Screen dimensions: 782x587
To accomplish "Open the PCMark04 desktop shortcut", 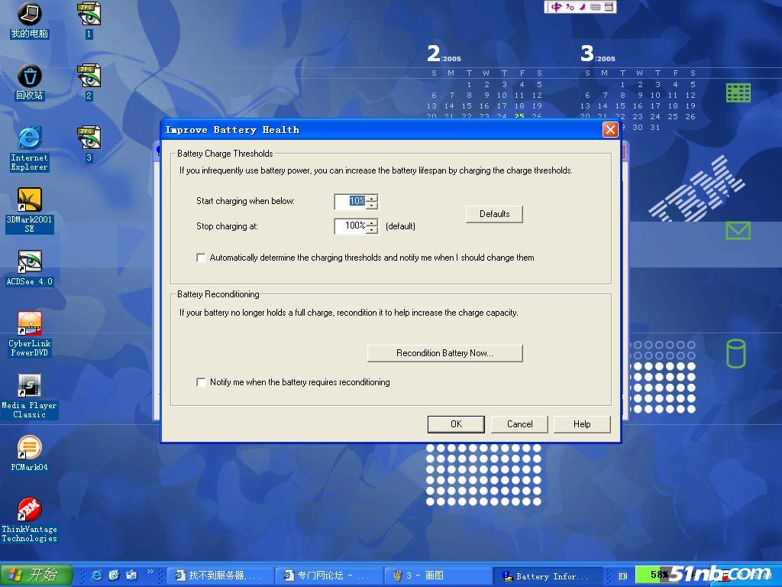I will [29, 448].
